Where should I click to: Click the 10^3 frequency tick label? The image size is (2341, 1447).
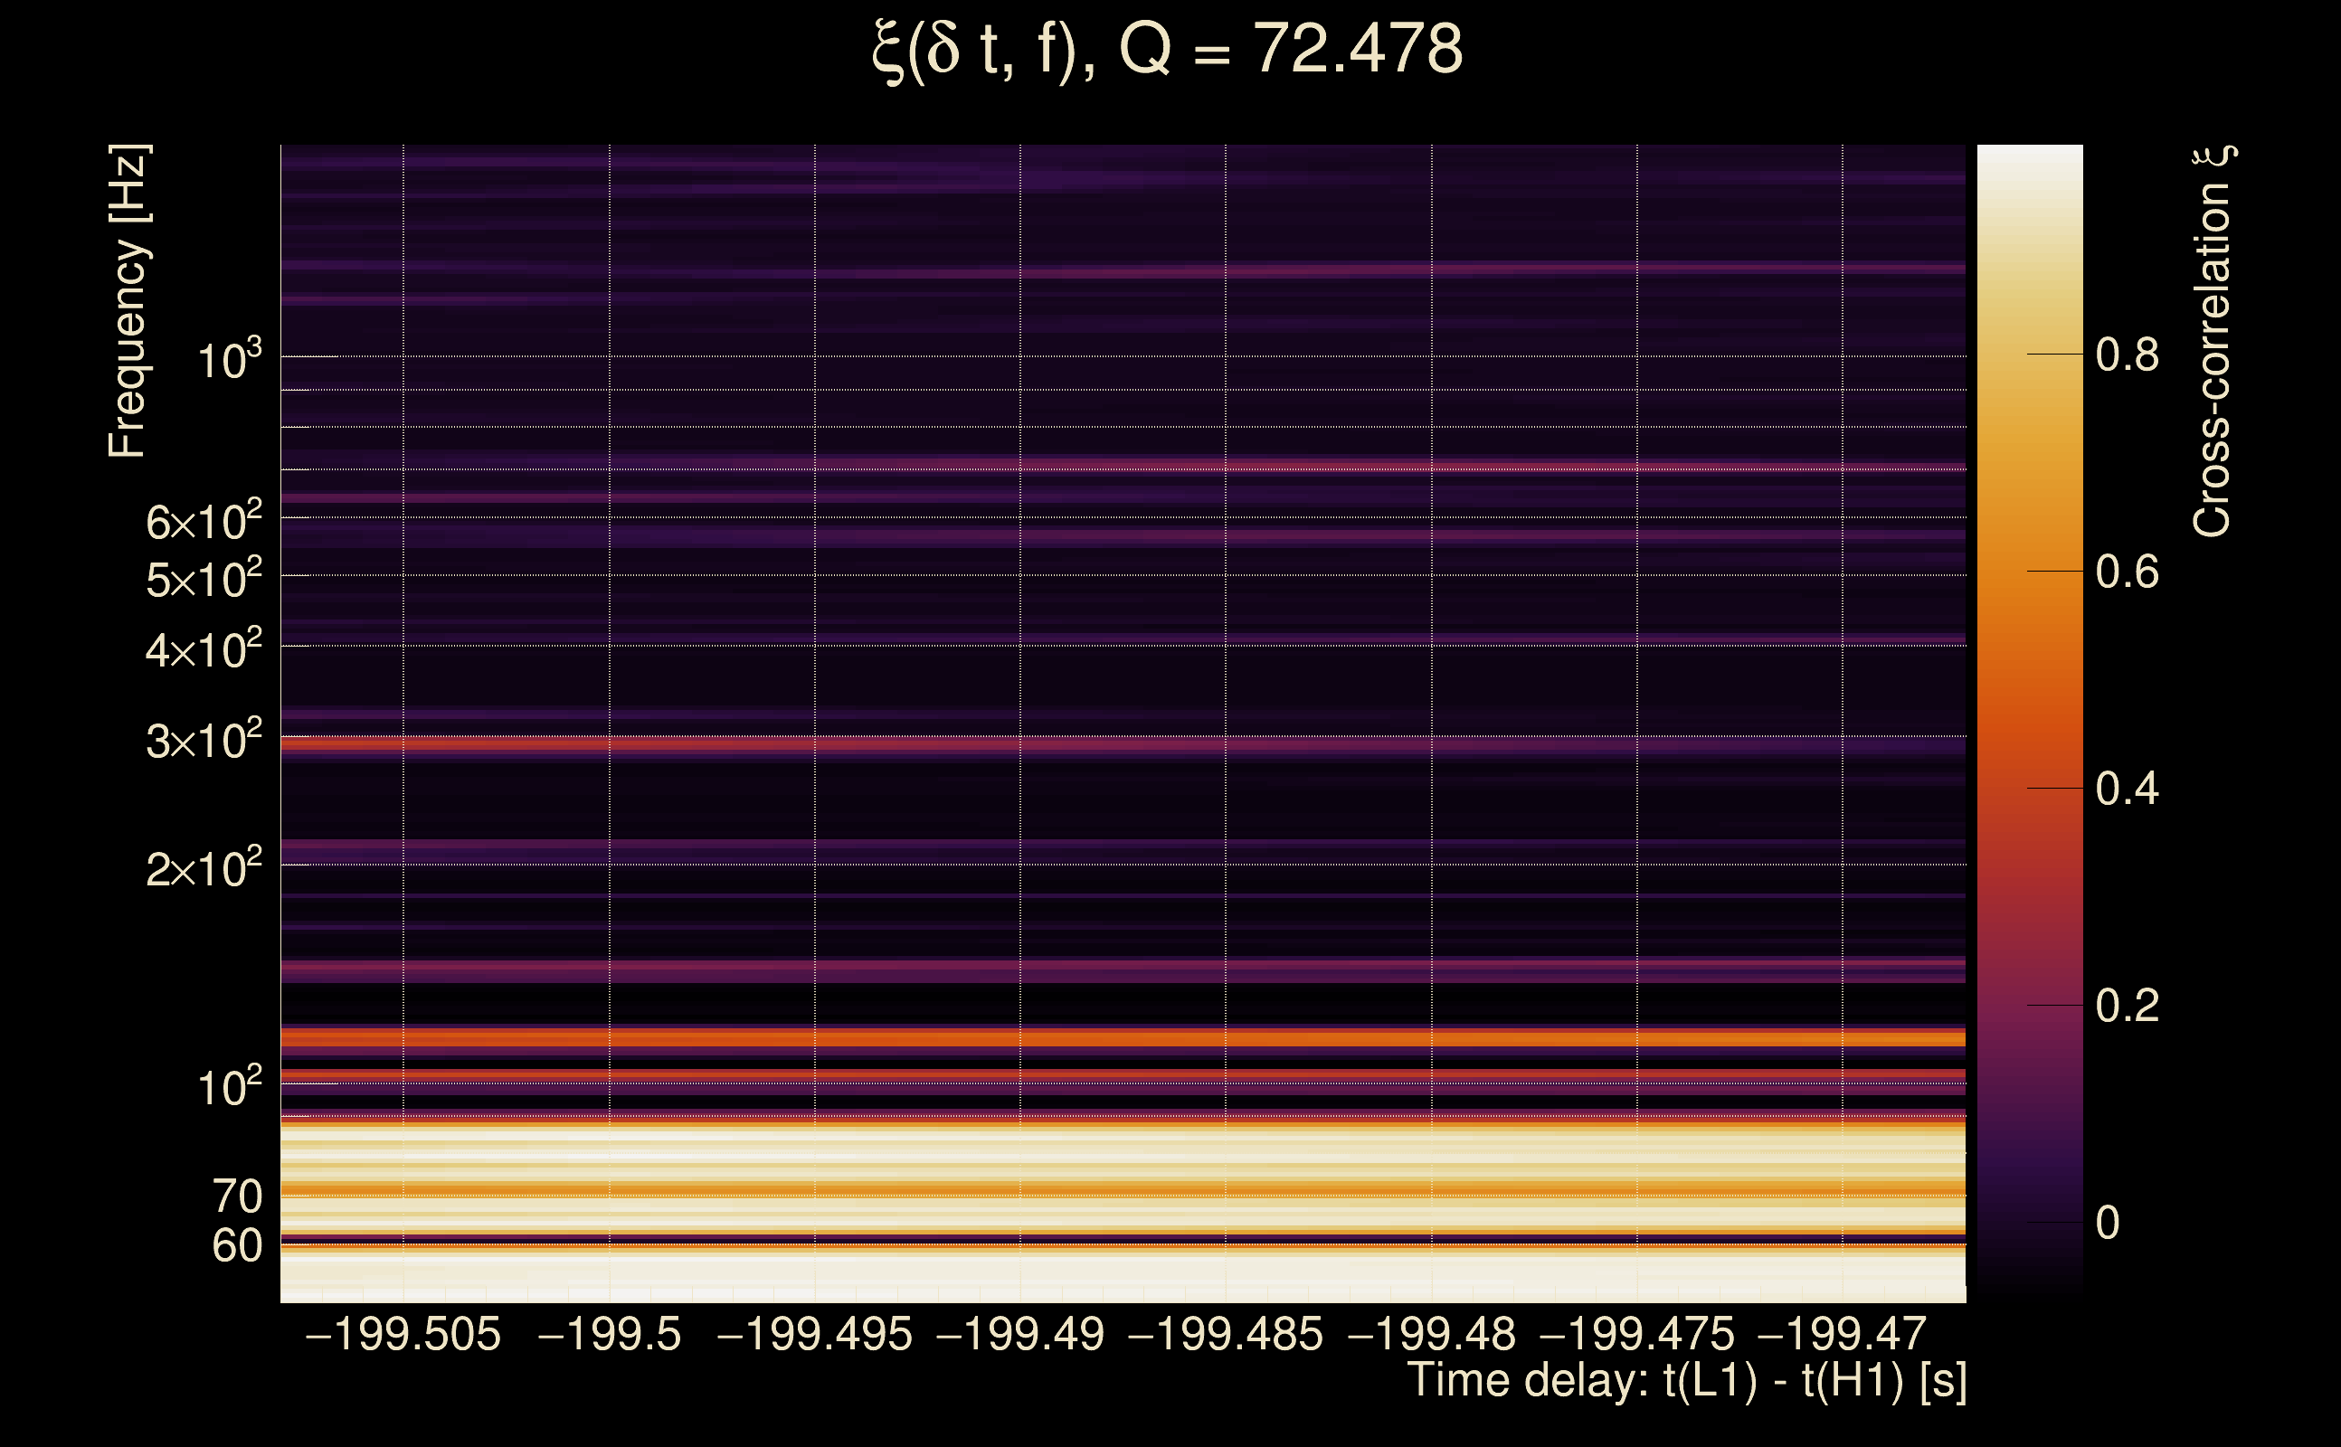pos(229,362)
